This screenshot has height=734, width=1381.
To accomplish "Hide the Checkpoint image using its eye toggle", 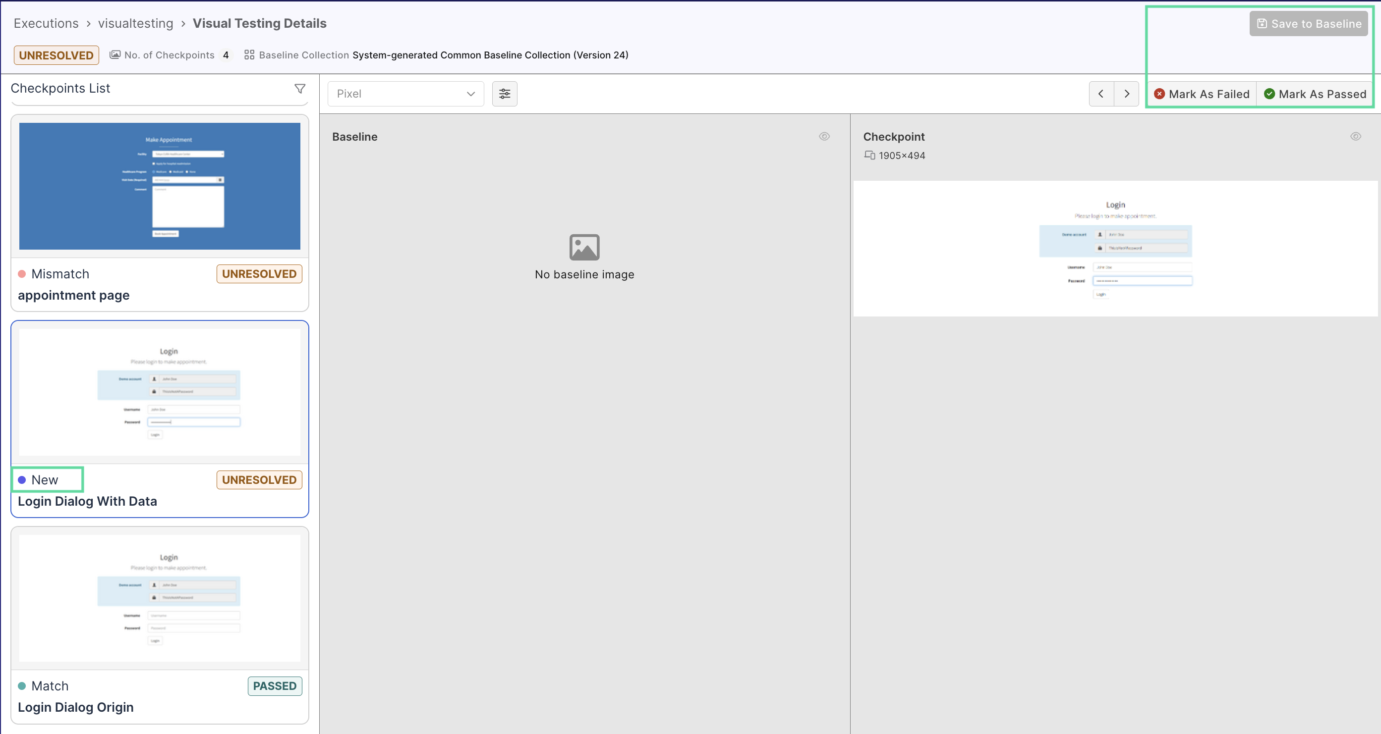I will (x=1355, y=136).
